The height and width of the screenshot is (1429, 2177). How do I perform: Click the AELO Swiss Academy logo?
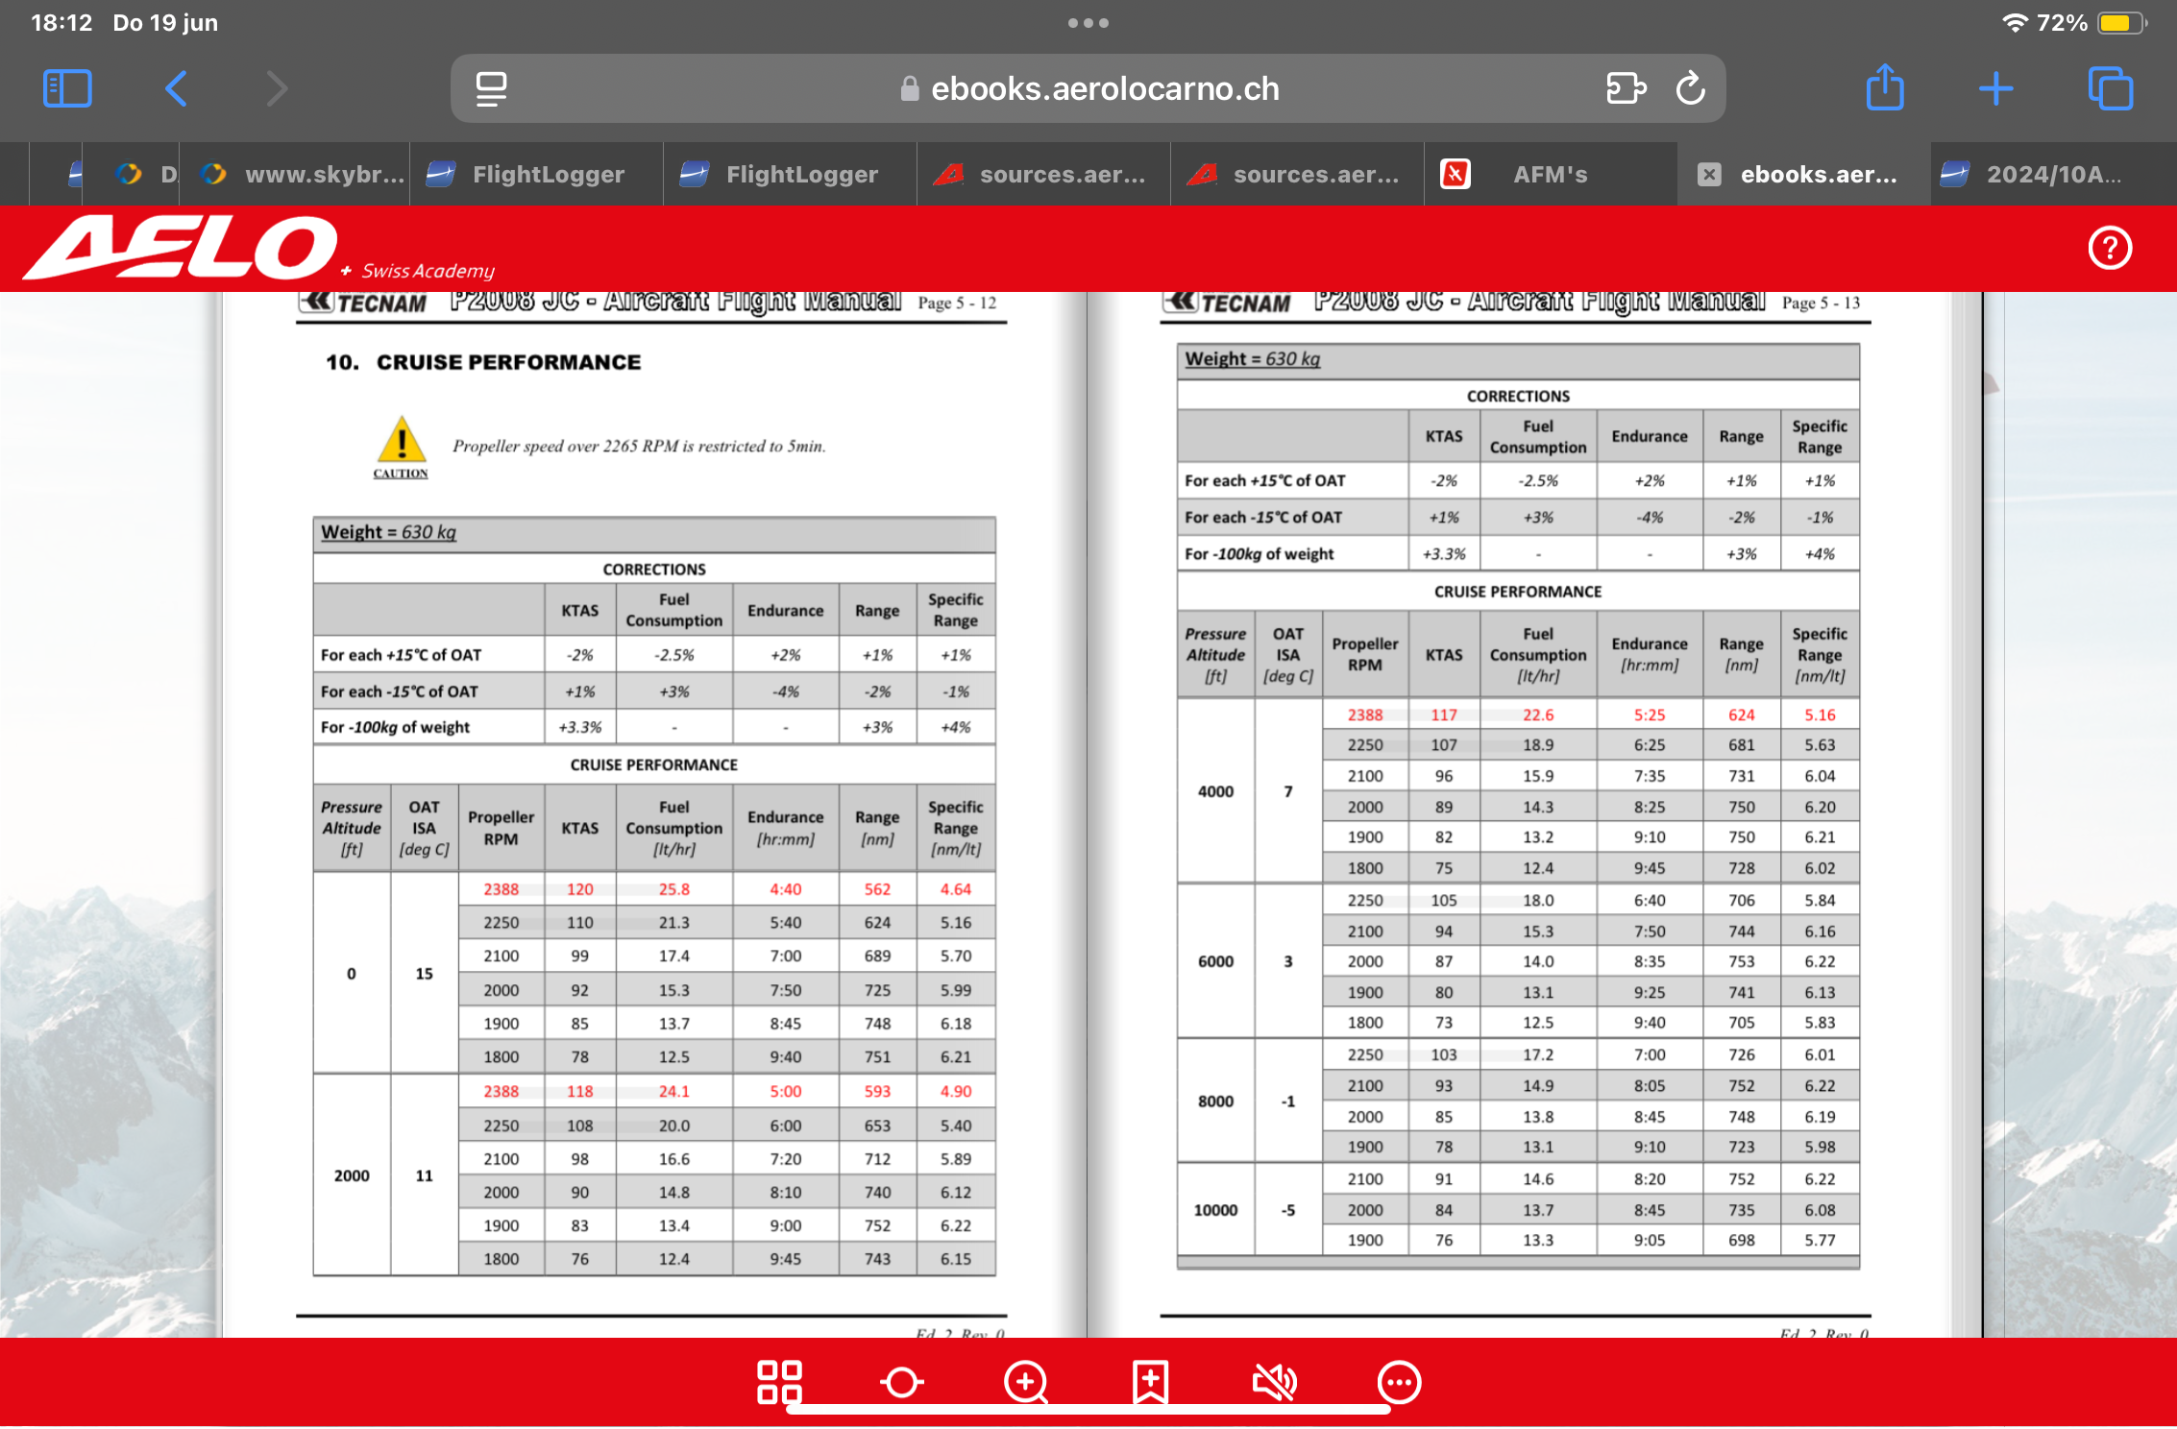click(183, 248)
